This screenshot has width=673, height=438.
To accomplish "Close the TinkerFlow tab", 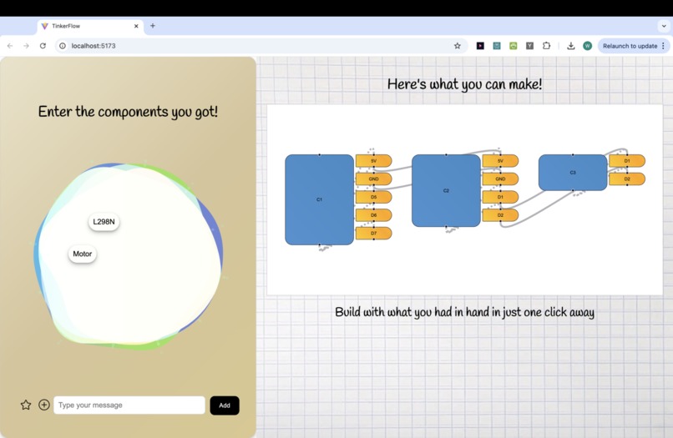I will click(136, 26).
